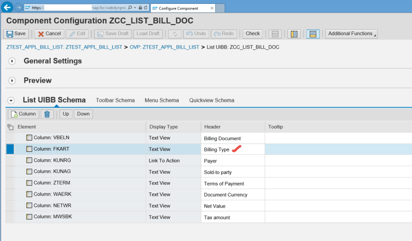Edit the Payer header field

pos(233,161)
